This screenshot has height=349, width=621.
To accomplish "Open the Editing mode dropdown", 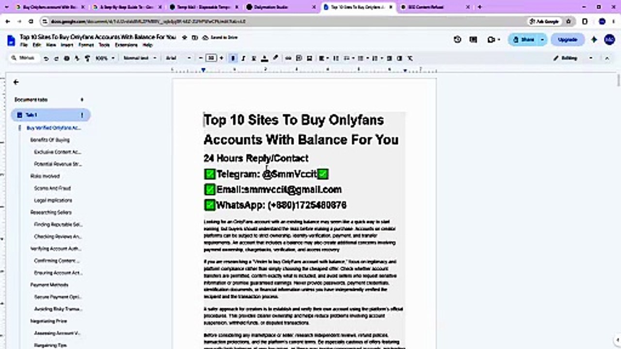I will (x=572, y=58).
